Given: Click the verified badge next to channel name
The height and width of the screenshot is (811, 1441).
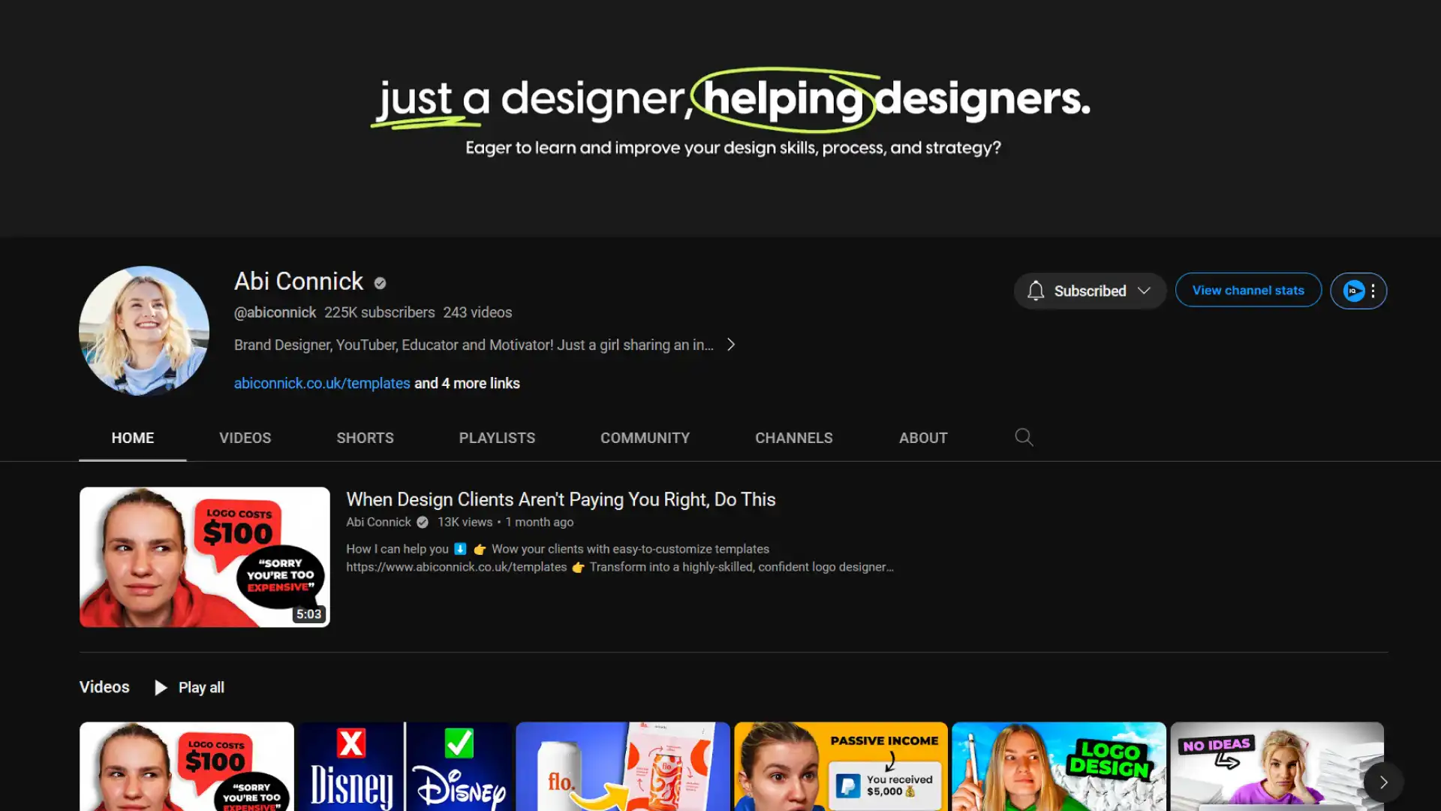Looking at the screenshot, I should point(380,283).
